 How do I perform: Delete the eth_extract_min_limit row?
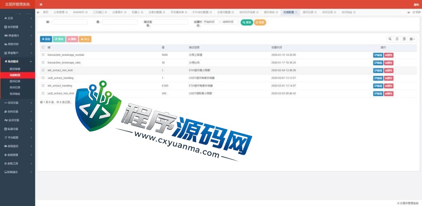point(388,70)
